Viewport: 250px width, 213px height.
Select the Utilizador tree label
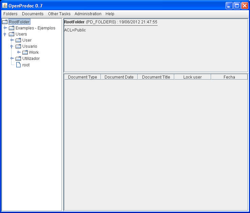tap(31, 59)
